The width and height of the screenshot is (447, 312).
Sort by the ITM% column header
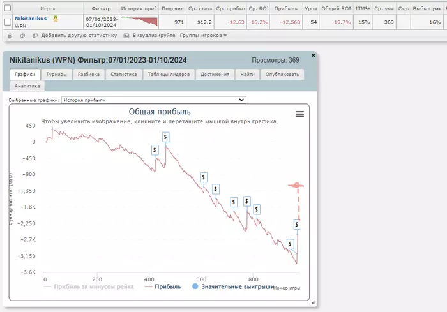(x=363, y=8)
